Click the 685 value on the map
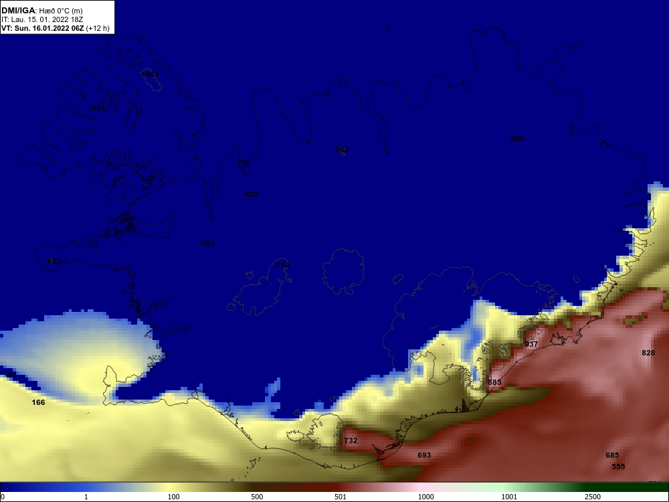This screenshot has width=669, height=502. [612, 455]
